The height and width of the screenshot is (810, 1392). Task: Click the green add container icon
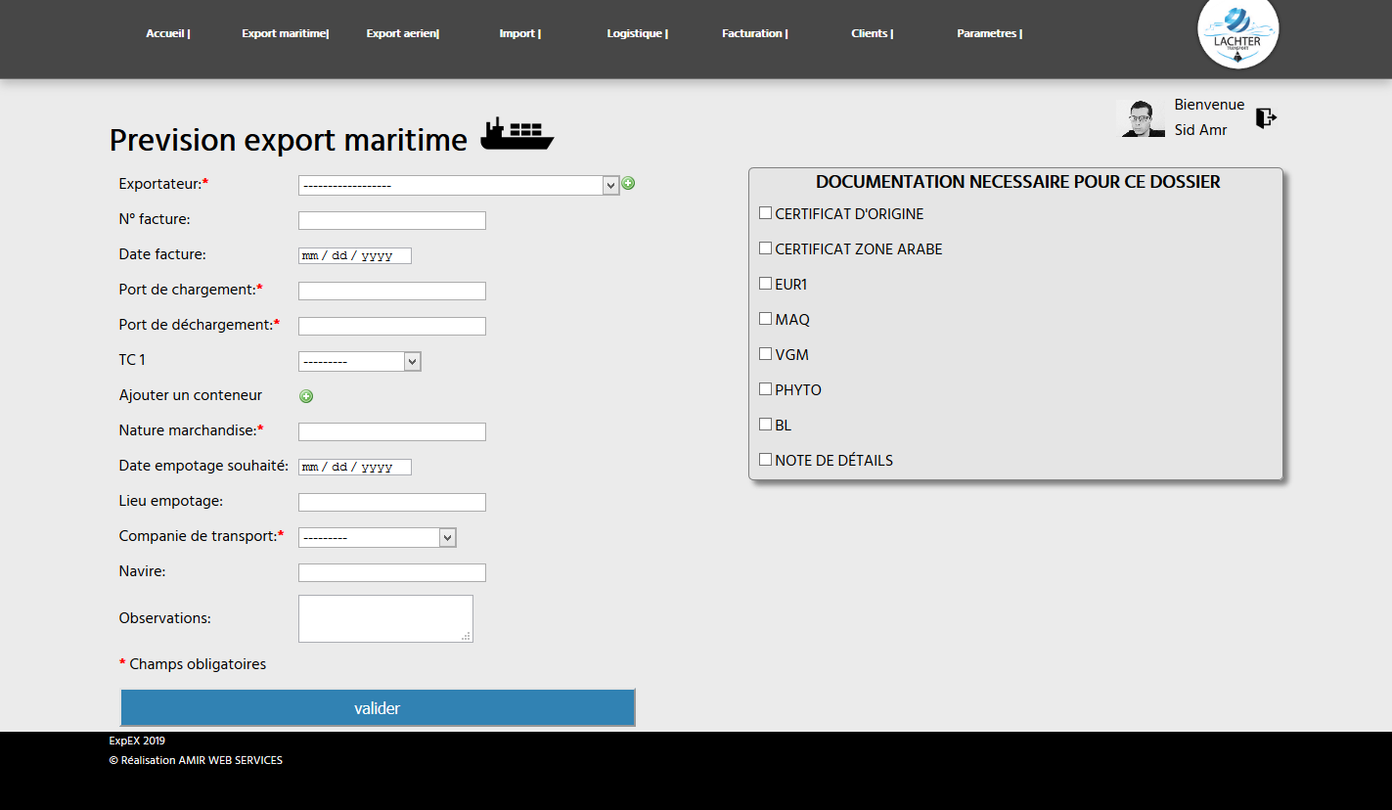[306, 396]
